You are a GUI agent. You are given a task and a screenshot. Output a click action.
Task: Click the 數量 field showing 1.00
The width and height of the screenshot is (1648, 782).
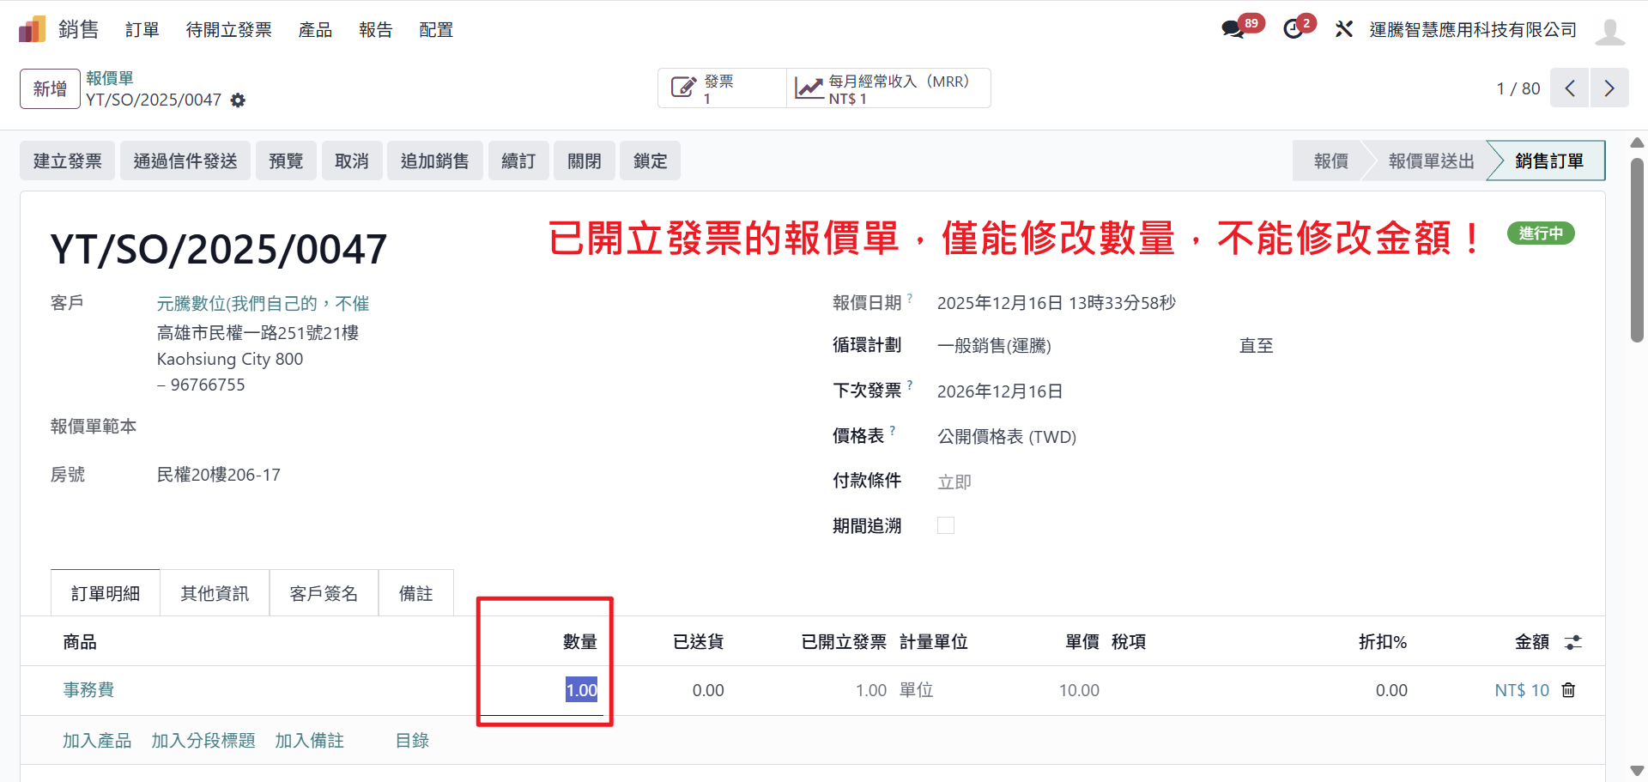pyautogui.click(x=580, y=690)
